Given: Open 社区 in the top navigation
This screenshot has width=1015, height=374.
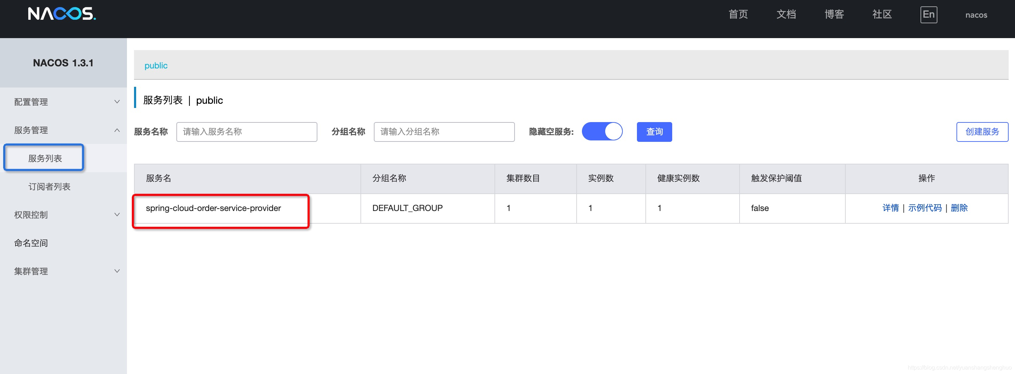Looking at the screenshot, I should pos(881,14).
